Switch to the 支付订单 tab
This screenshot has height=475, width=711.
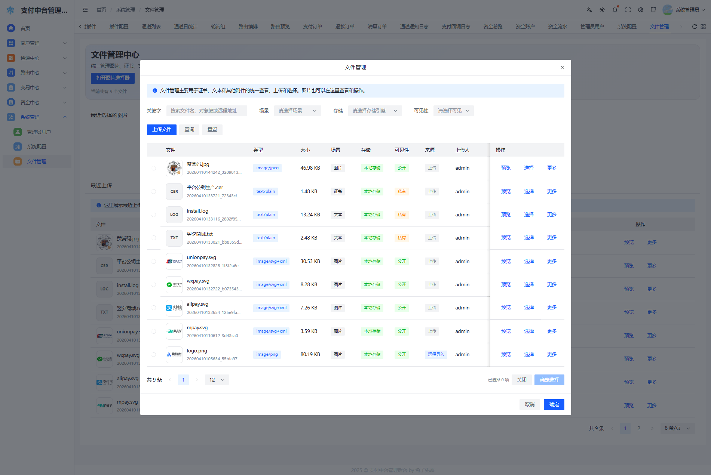point(312,27)
